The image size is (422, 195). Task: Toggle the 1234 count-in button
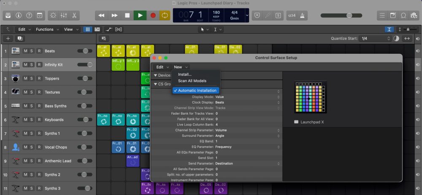click(292, 16)
